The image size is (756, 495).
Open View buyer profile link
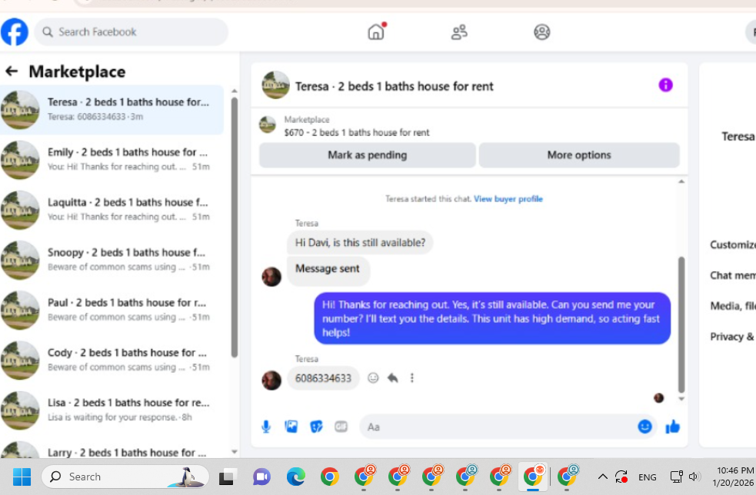(x=508, y=199)
